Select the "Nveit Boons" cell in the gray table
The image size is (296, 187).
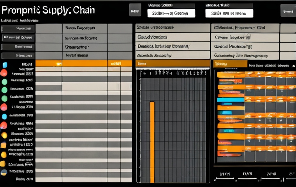coord(85,56)
